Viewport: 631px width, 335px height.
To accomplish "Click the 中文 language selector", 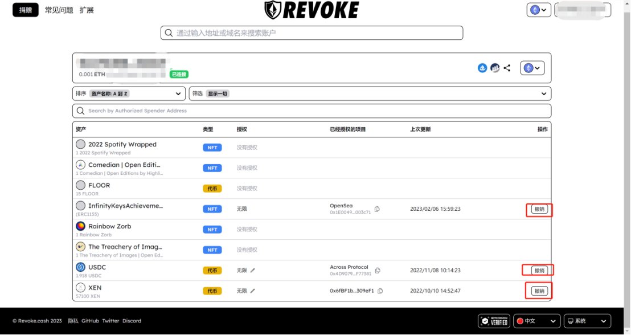I will 535,321.
